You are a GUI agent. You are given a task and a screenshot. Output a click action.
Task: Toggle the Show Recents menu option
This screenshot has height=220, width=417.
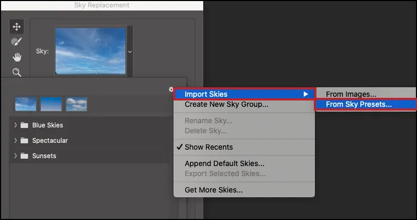pos(208,147)
